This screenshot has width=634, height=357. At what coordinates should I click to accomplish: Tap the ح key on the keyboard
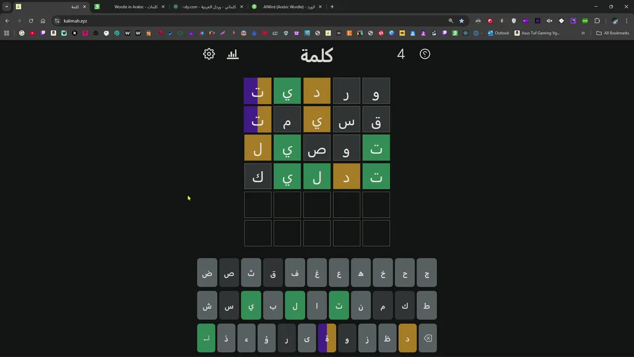tap(405, 273)
